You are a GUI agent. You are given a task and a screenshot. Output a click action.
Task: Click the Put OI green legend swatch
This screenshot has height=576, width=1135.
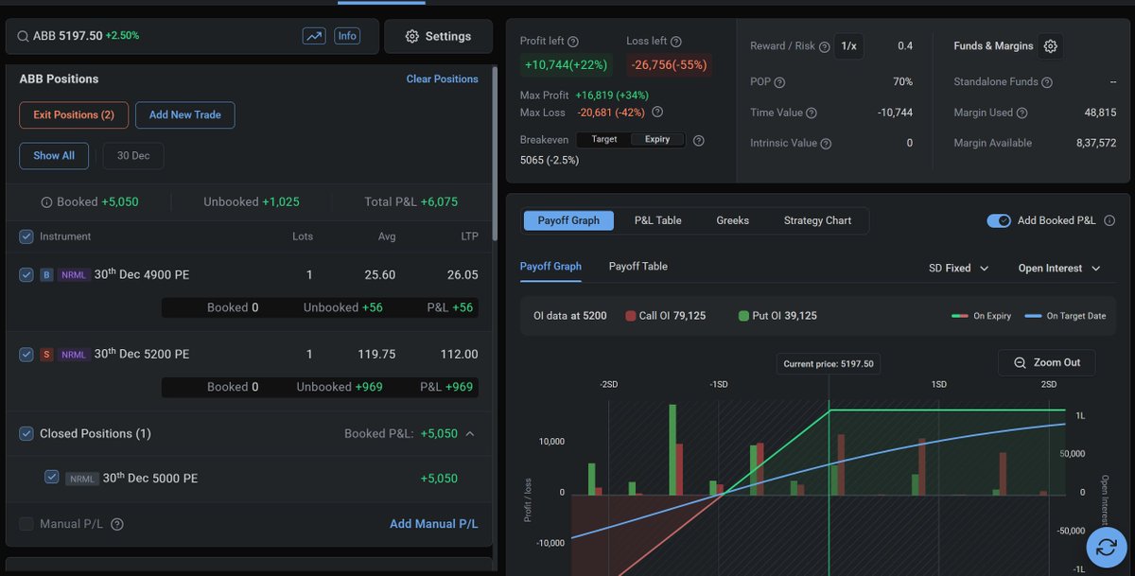pos(743,316)
